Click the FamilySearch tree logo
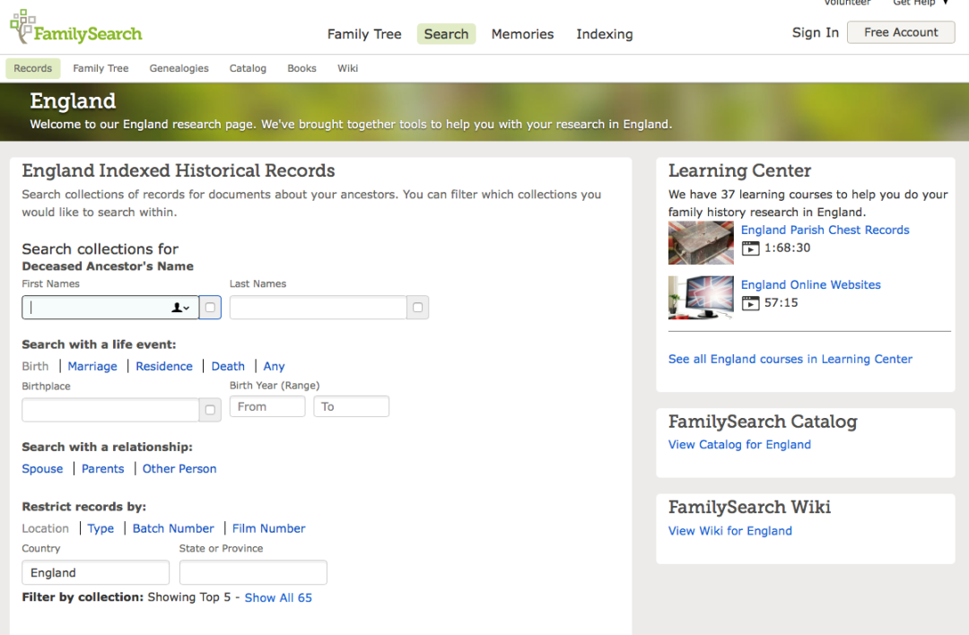This screenshot has width=969, height=635. pos(22,27)
